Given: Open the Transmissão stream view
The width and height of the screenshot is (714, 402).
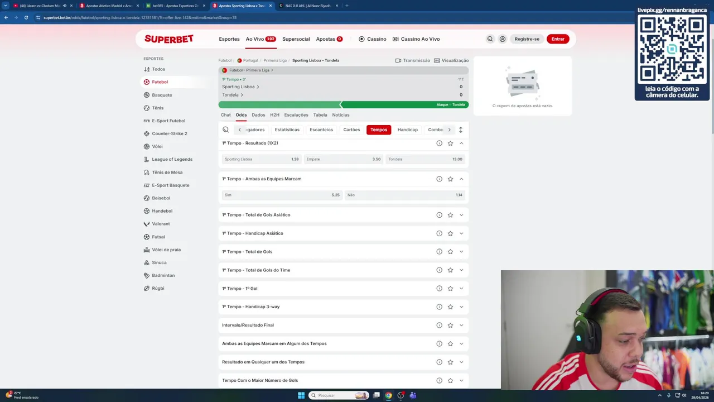Looking at the screenshot, I should (x=413, y=60).
